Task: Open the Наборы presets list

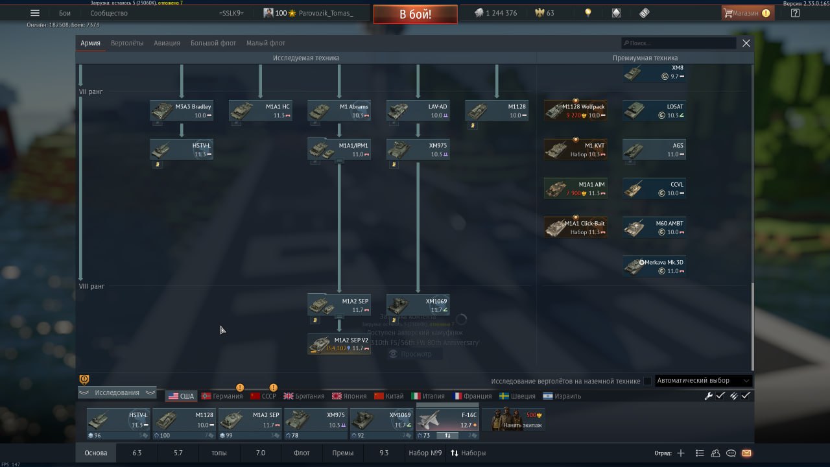Action: point(468,453)
